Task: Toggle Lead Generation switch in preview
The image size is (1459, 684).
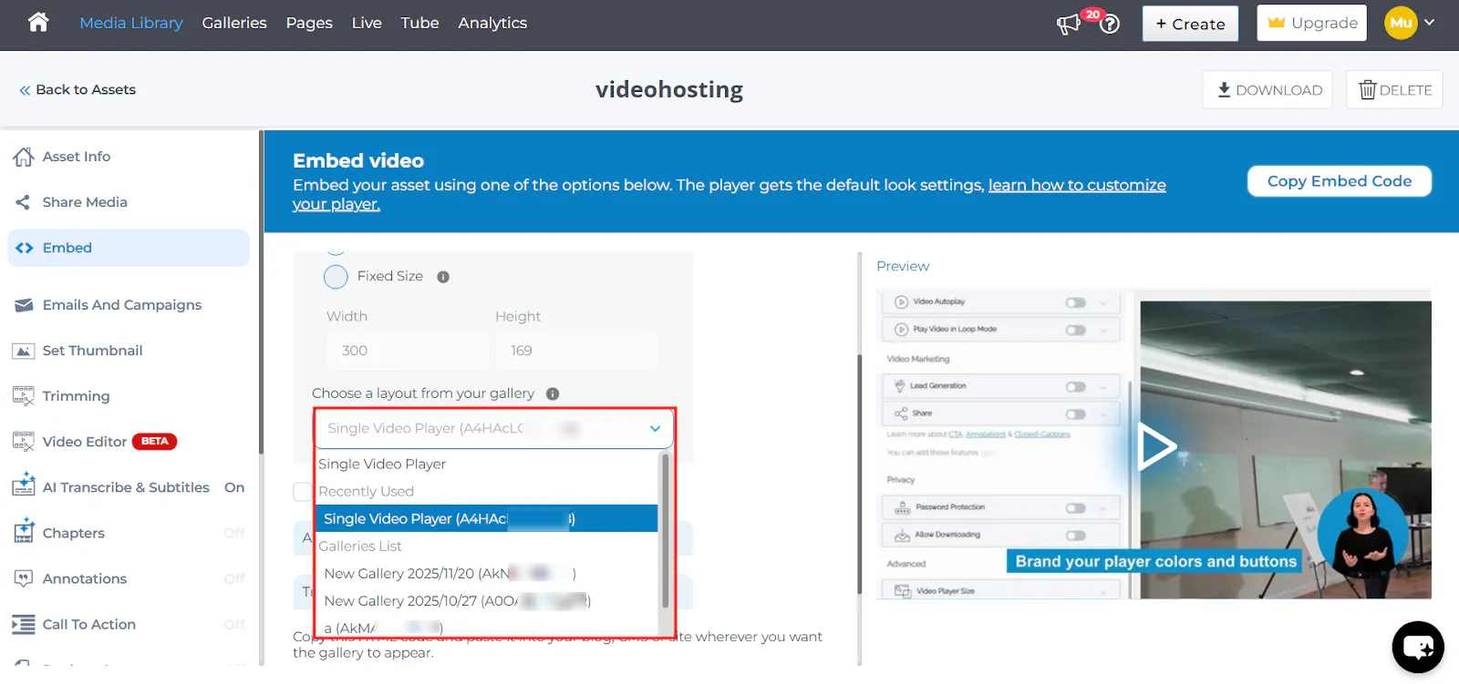Action: (1076, 387)
